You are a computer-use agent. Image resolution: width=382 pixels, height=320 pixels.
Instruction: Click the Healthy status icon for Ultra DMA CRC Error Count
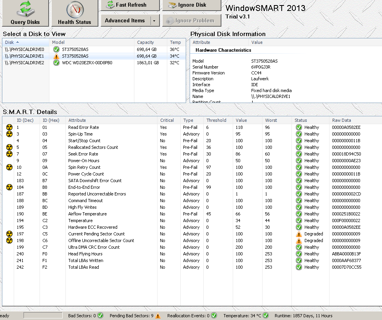click(299, 247)
